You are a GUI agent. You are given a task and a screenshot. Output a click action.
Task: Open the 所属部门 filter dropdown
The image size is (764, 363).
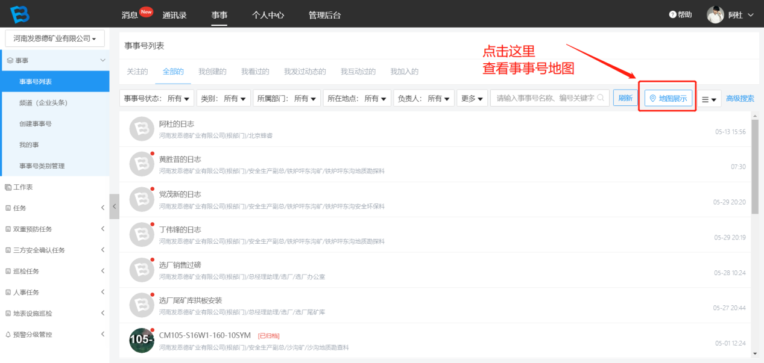(286, 98)
